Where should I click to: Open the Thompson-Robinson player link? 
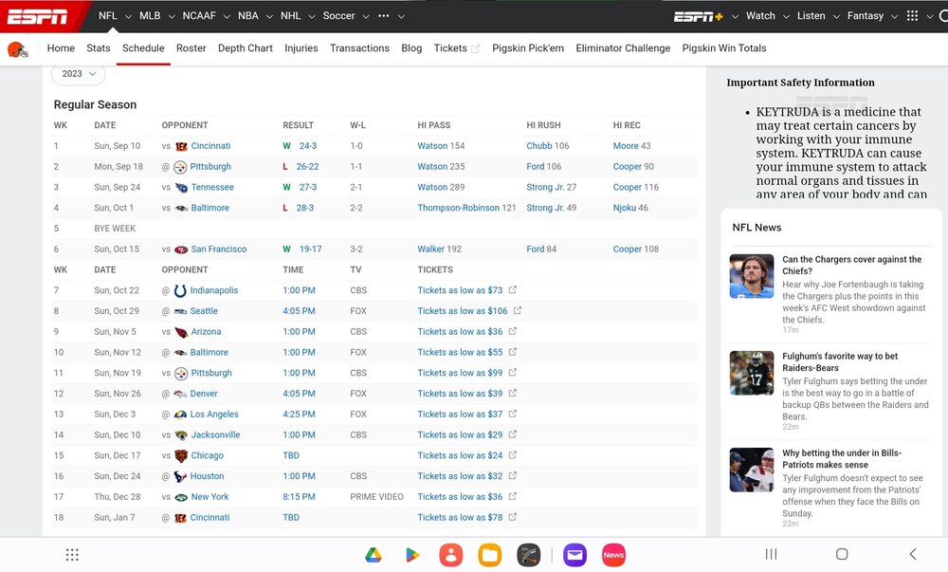pyautogui.click(x=458, y=208)
